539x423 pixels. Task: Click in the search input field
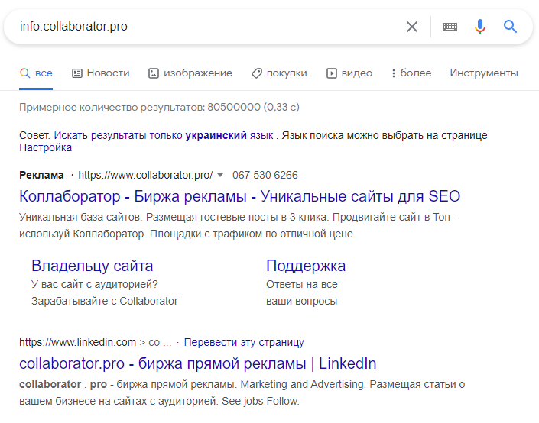click(206, 27)
